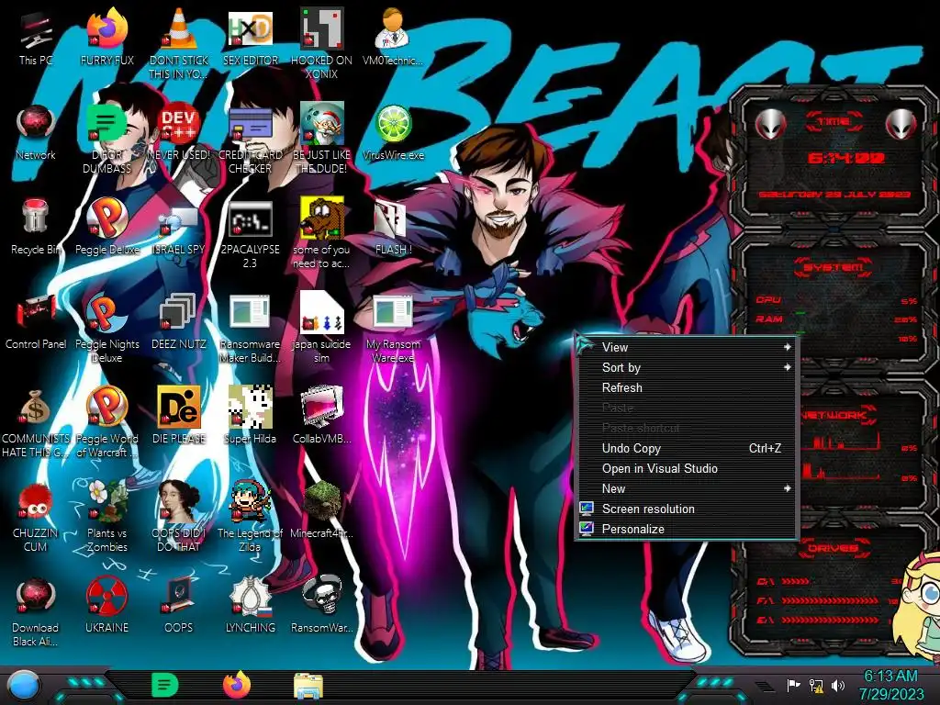Open the green chat app on taskbar
This screenshot has height=705, width=940.
[164, 685]
